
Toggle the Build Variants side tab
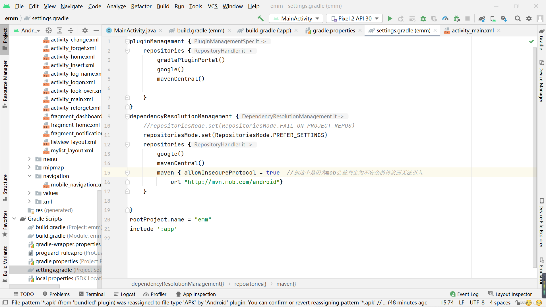pyautogui.click(x=5, y=264)
